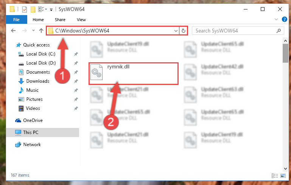Expand the address bar history dropdown

[x=176, y=31]
